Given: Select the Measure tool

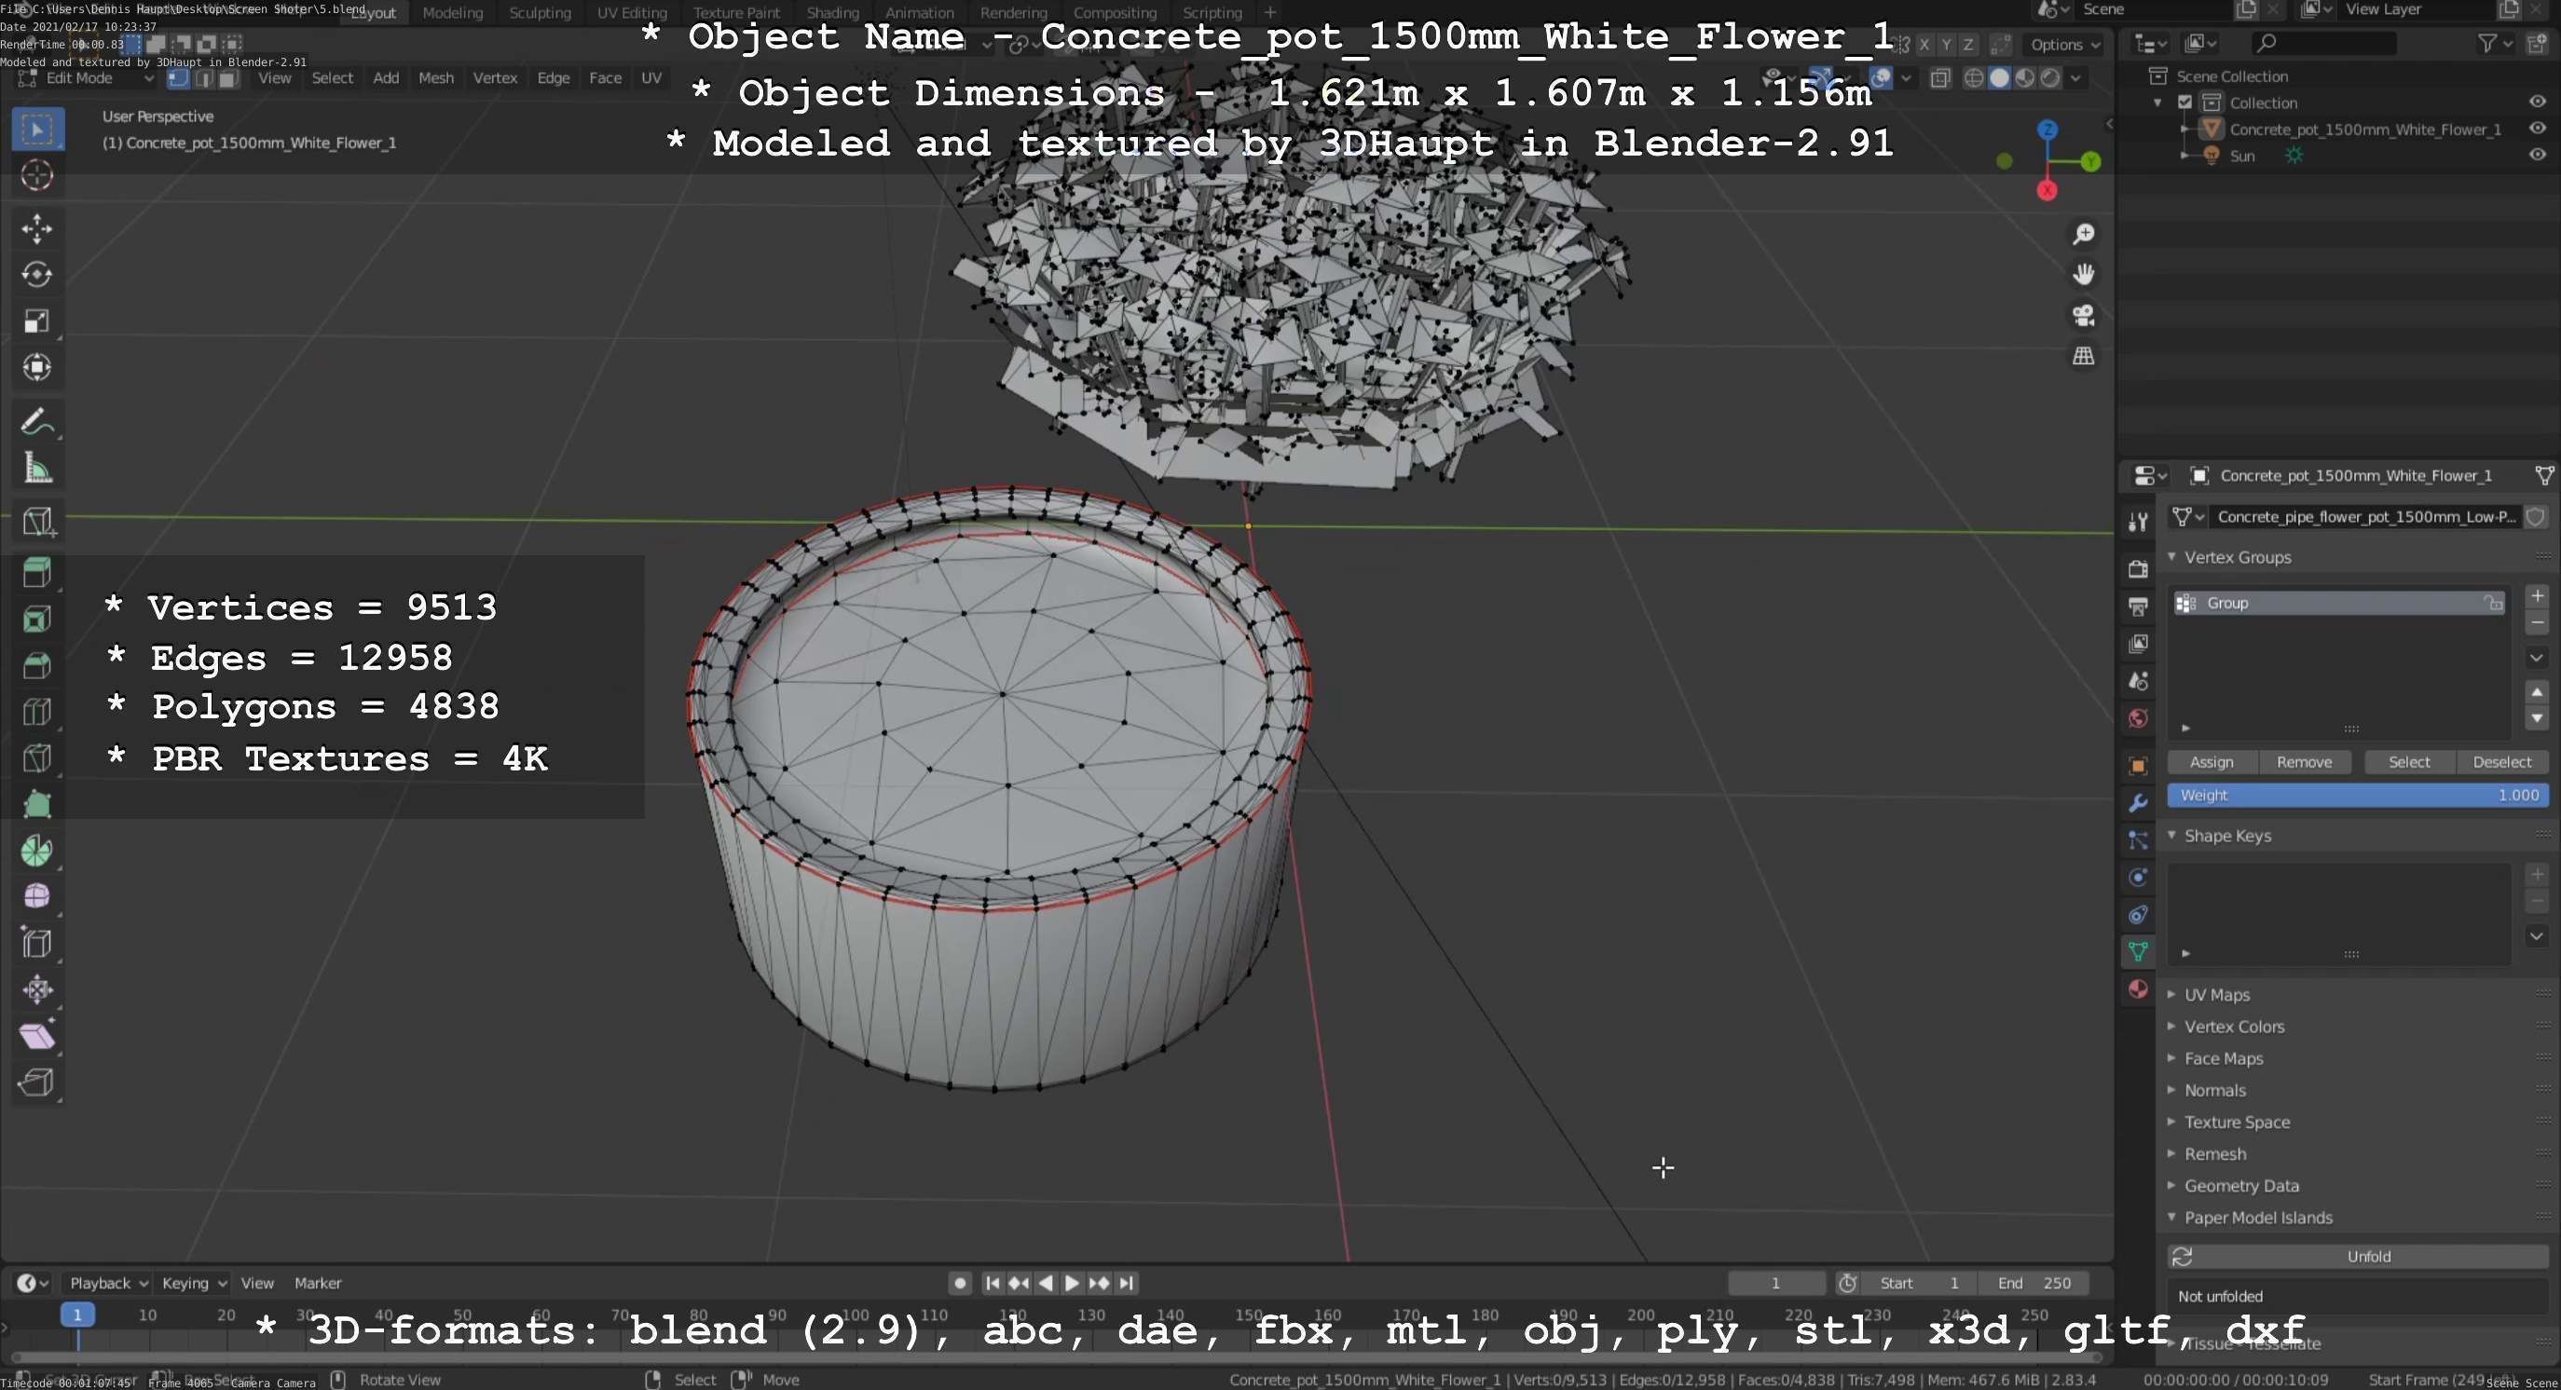Looking at the screenshot, I should (36, 467).
